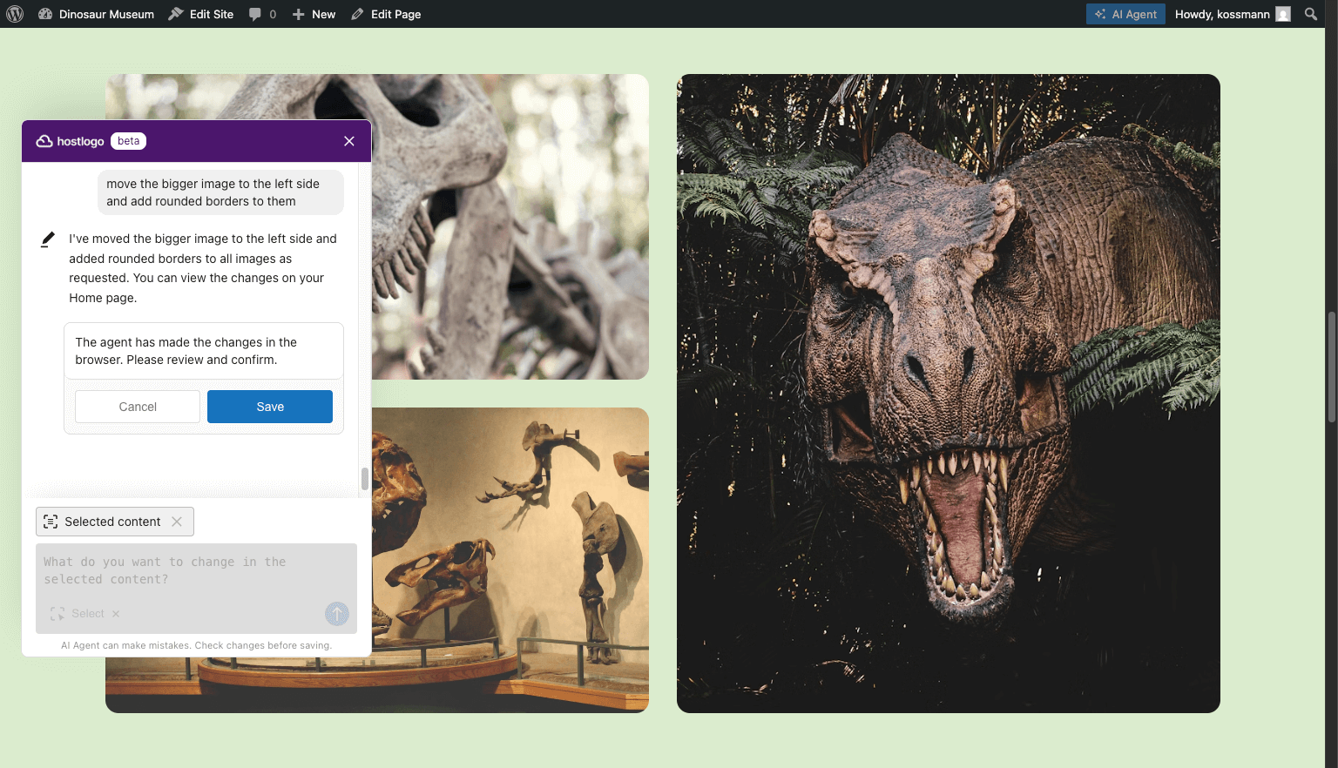Toggle the AI Agent button

pos(1125,14)
